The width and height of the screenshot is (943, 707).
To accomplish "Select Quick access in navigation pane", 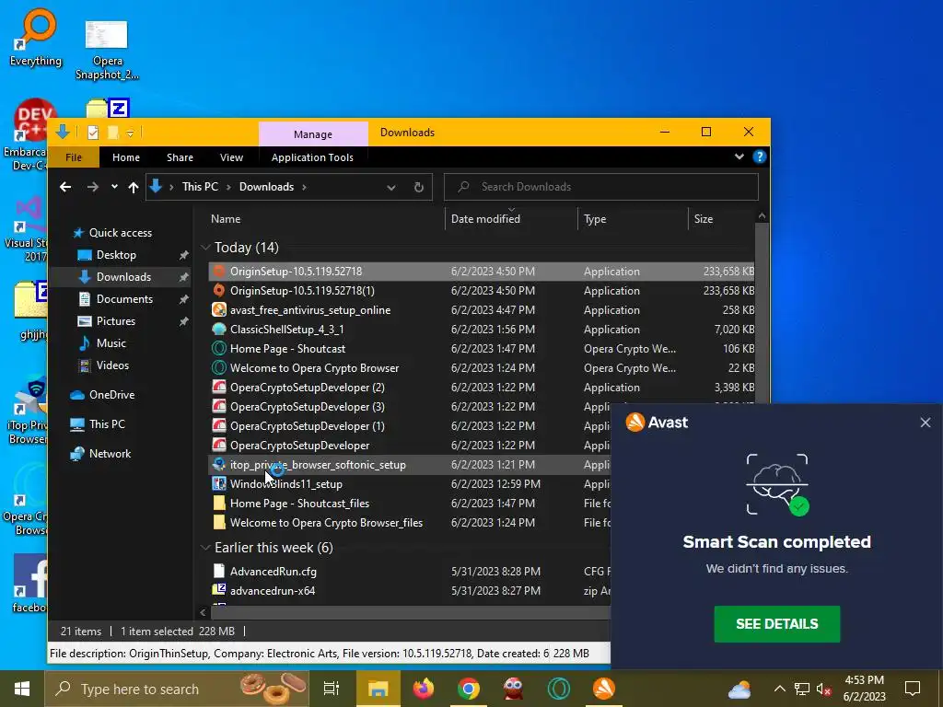I will [x=121, y=233].
